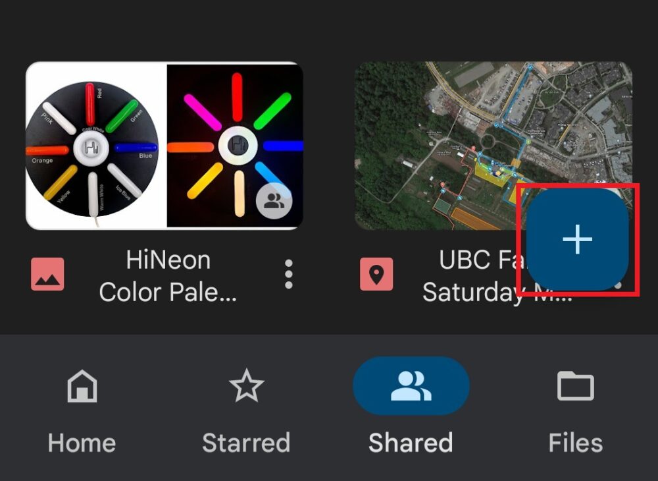658x481 pixels.
Task: Tap the map pin icon beside UBC Farm
Action: click(x=376, y=274)
